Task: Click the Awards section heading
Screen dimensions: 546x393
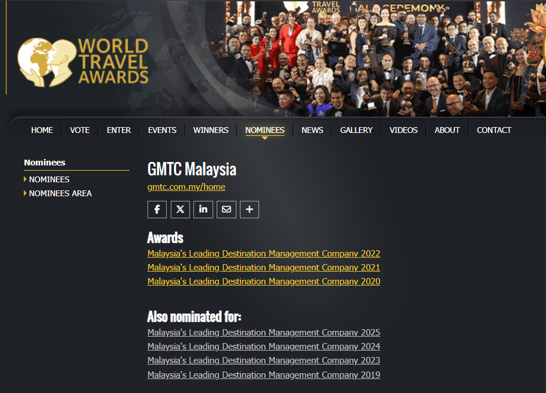Action: (166, 238)
